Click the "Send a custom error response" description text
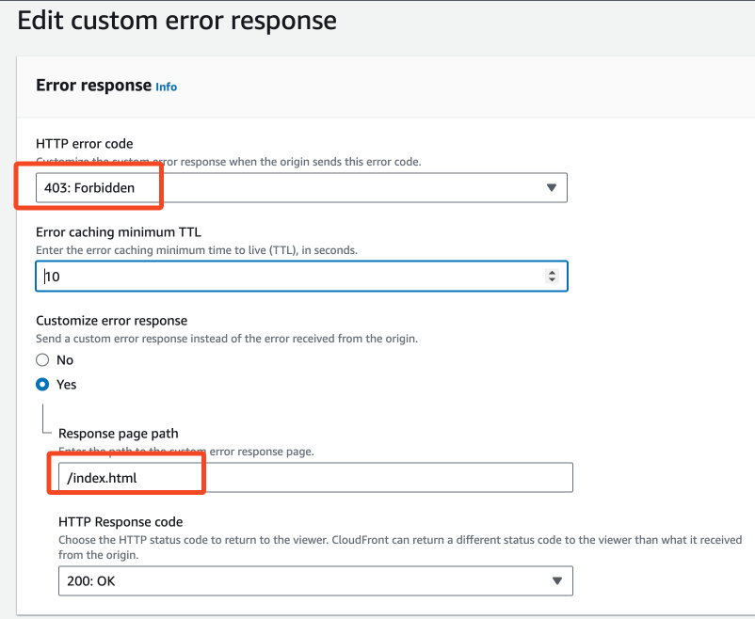The height and width of the screenshot is (619, 755). (x=226, y=338)
